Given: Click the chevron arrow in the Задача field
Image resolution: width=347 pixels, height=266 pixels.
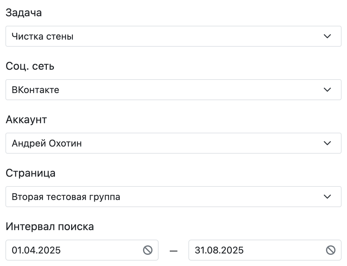Looking at the screenshot, I should click(327, 36).
